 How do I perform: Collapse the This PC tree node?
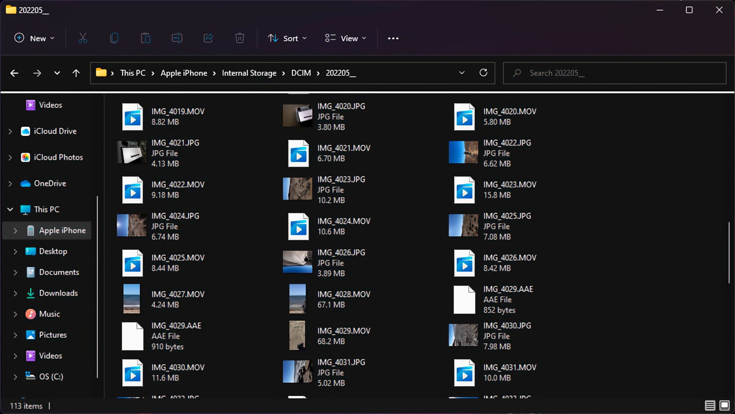click(10, 209)
